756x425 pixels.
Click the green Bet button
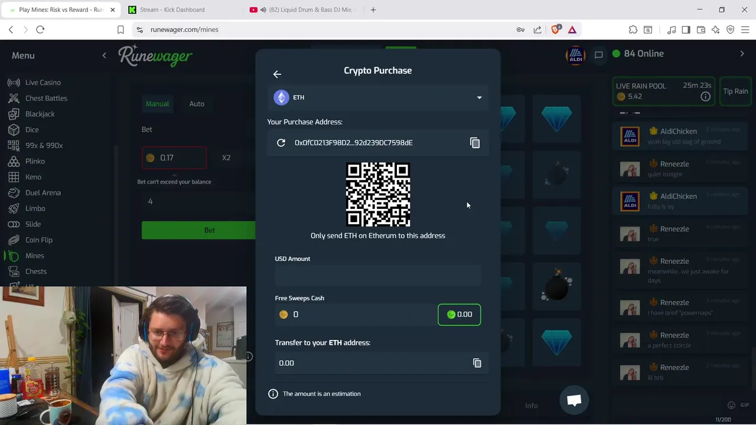(x=199, y=230)
